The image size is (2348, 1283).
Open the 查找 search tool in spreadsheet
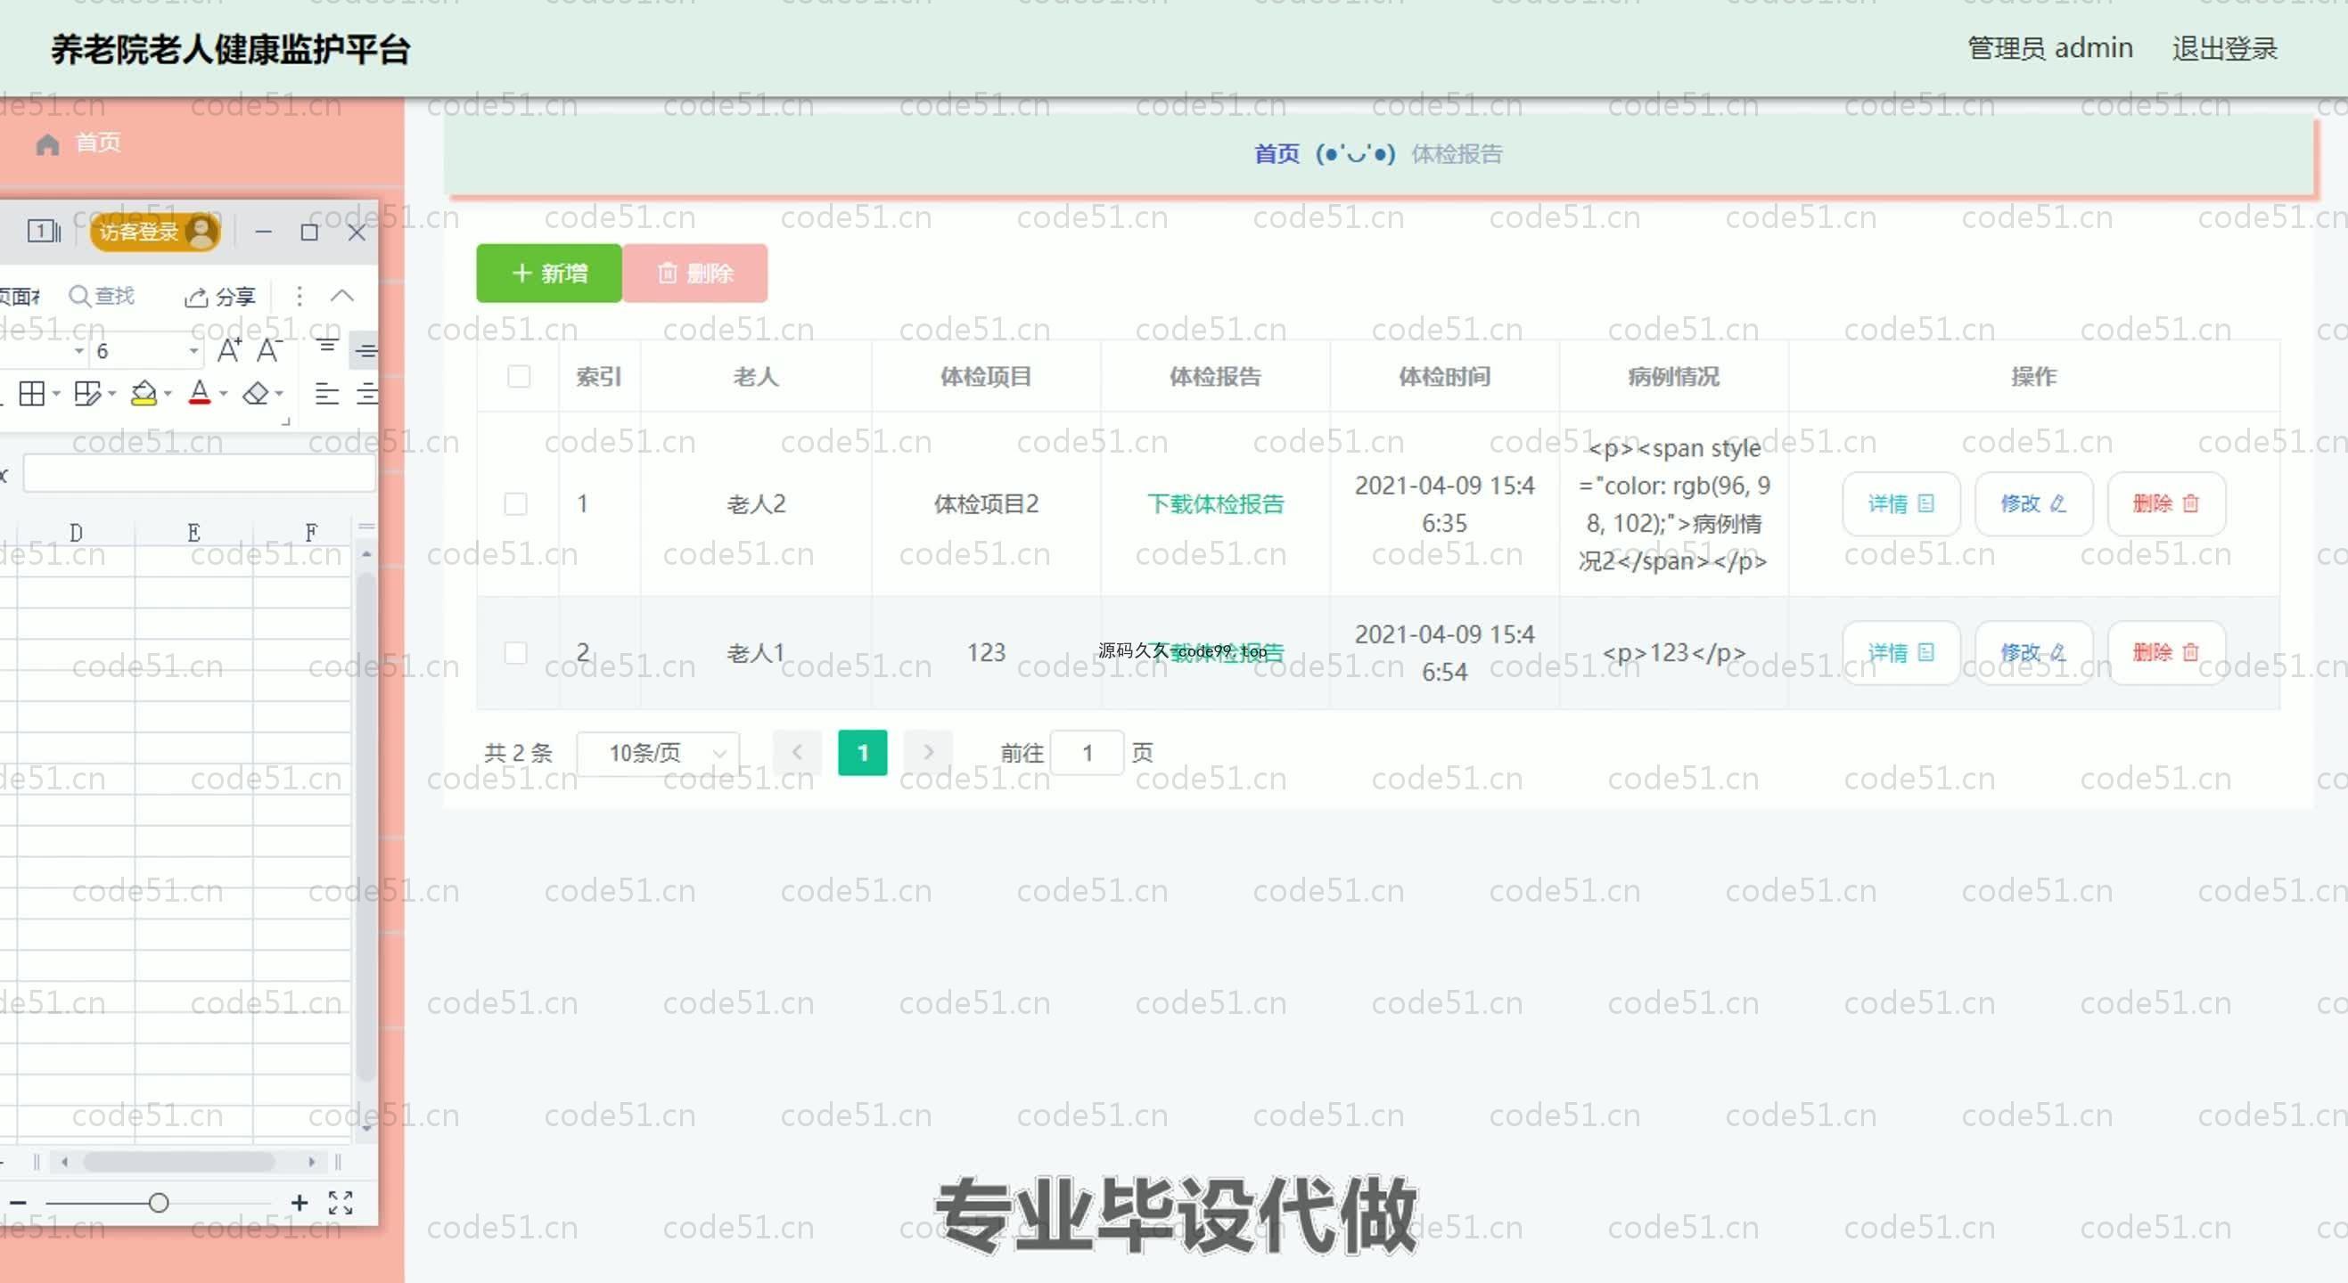101,296
